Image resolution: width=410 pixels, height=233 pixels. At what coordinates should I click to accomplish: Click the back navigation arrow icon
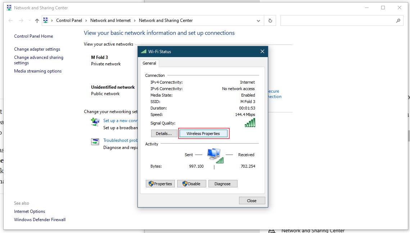click(x=10, y=20)
